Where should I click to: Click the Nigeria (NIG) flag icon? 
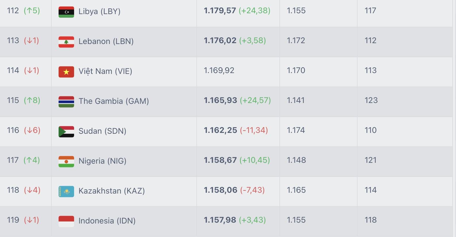[x=66, y=162]
